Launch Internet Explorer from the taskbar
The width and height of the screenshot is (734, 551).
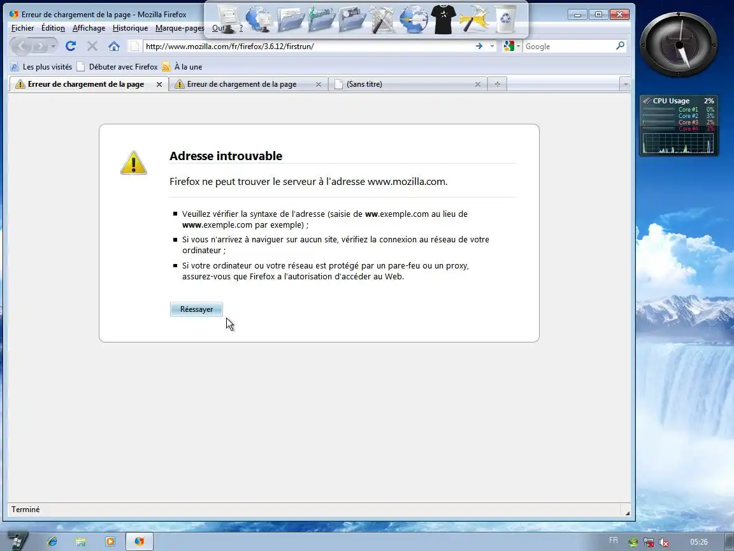52,541
